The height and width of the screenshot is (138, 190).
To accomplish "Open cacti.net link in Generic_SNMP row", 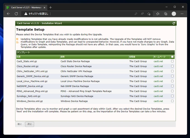I will [158, 76].
